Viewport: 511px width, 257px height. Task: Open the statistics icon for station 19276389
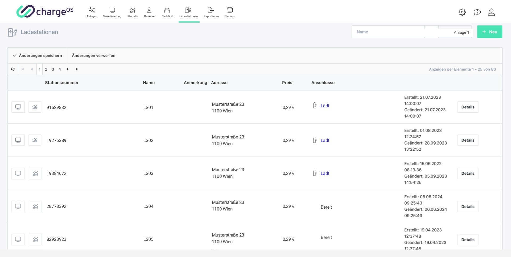point(35,140)
